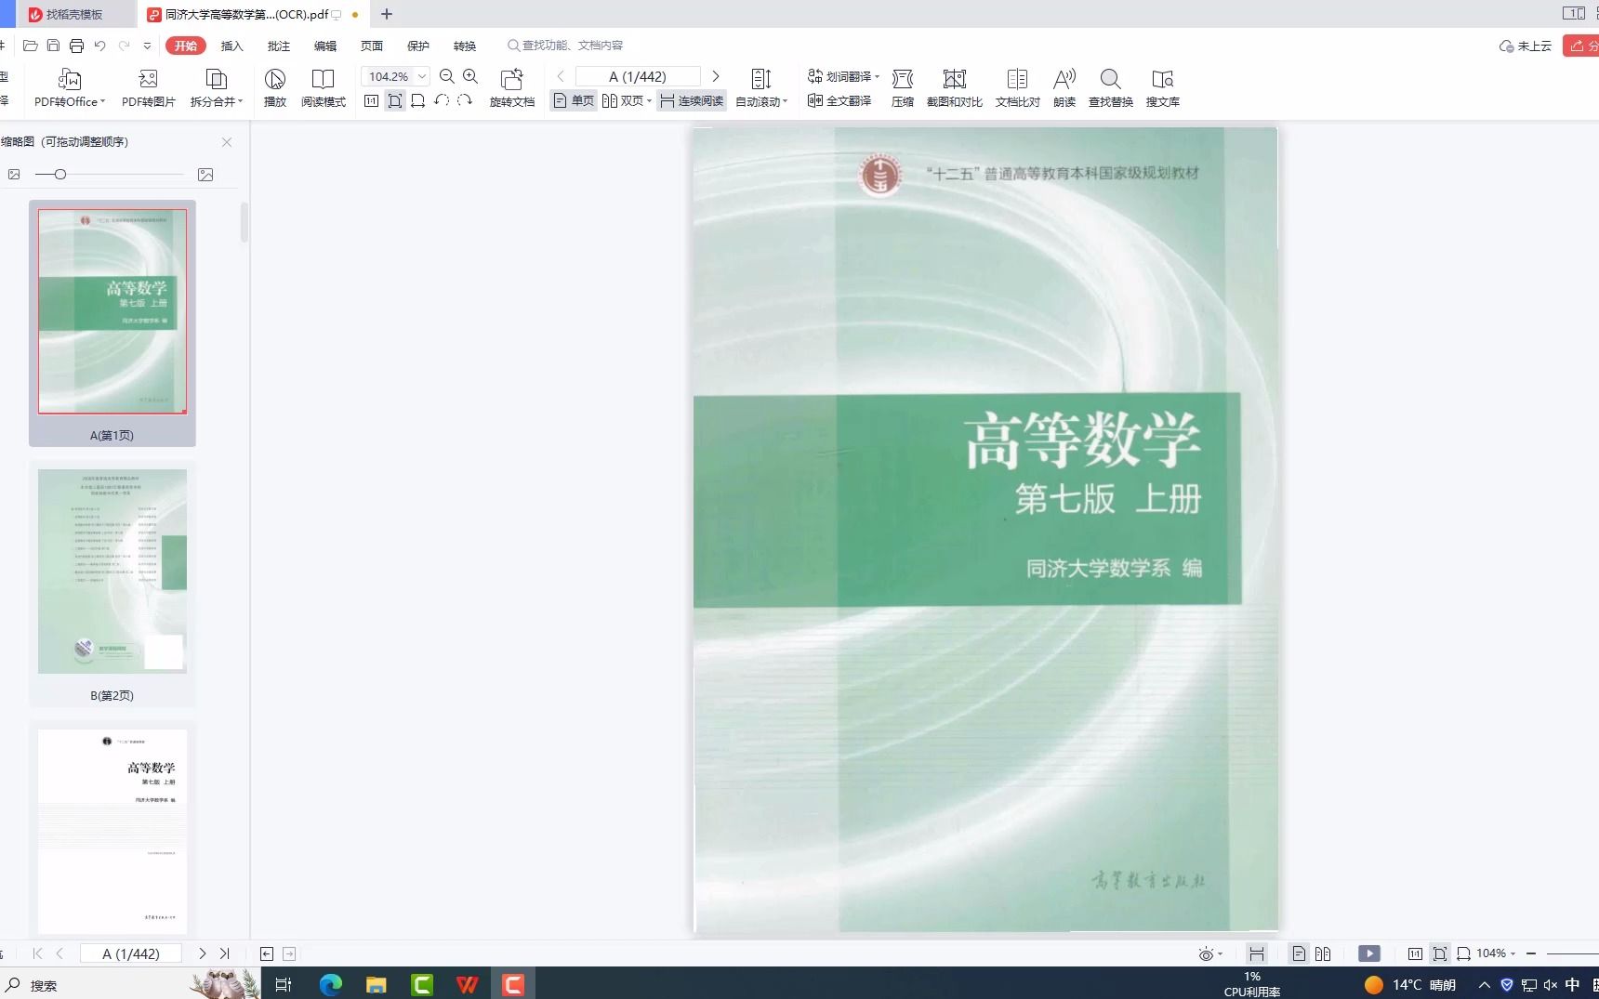Open the 104.2% zoom dropdown
Screen dimensions: 1599x999
422,76
